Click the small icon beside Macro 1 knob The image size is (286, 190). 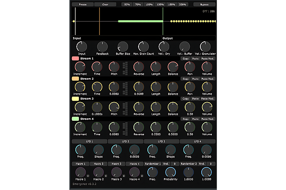tap(88, 176)
